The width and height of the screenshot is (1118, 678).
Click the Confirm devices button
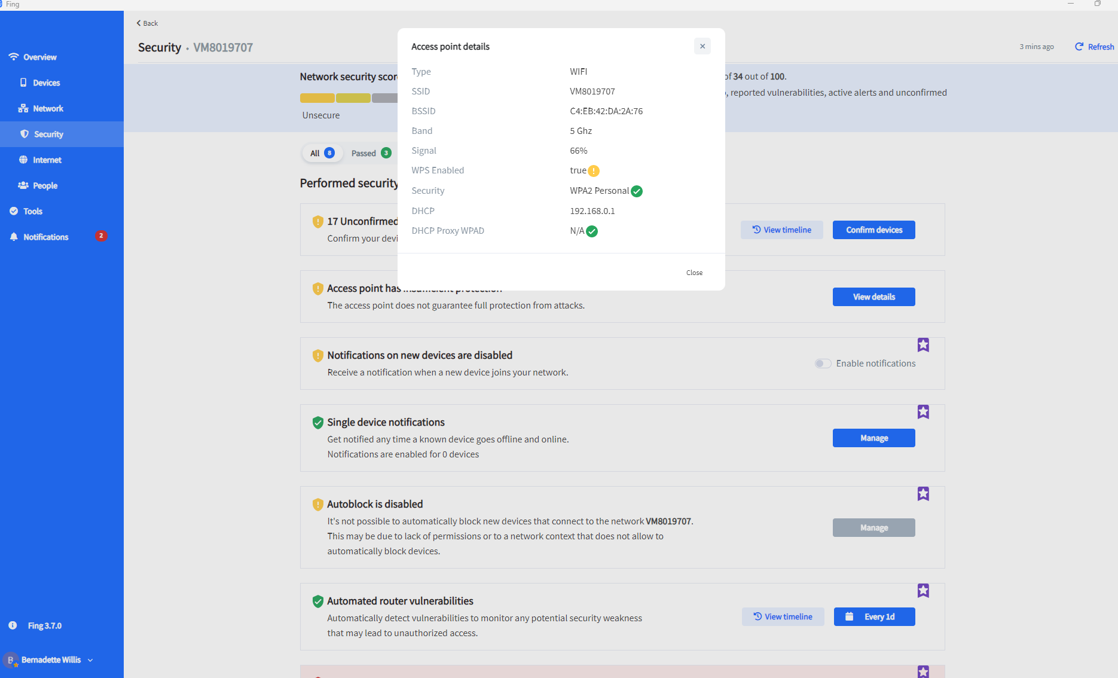(x=874, y=230)
